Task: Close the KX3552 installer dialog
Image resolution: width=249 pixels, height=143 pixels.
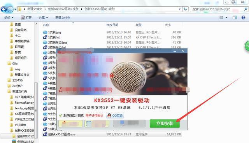Action: click(x=182, y=51)
